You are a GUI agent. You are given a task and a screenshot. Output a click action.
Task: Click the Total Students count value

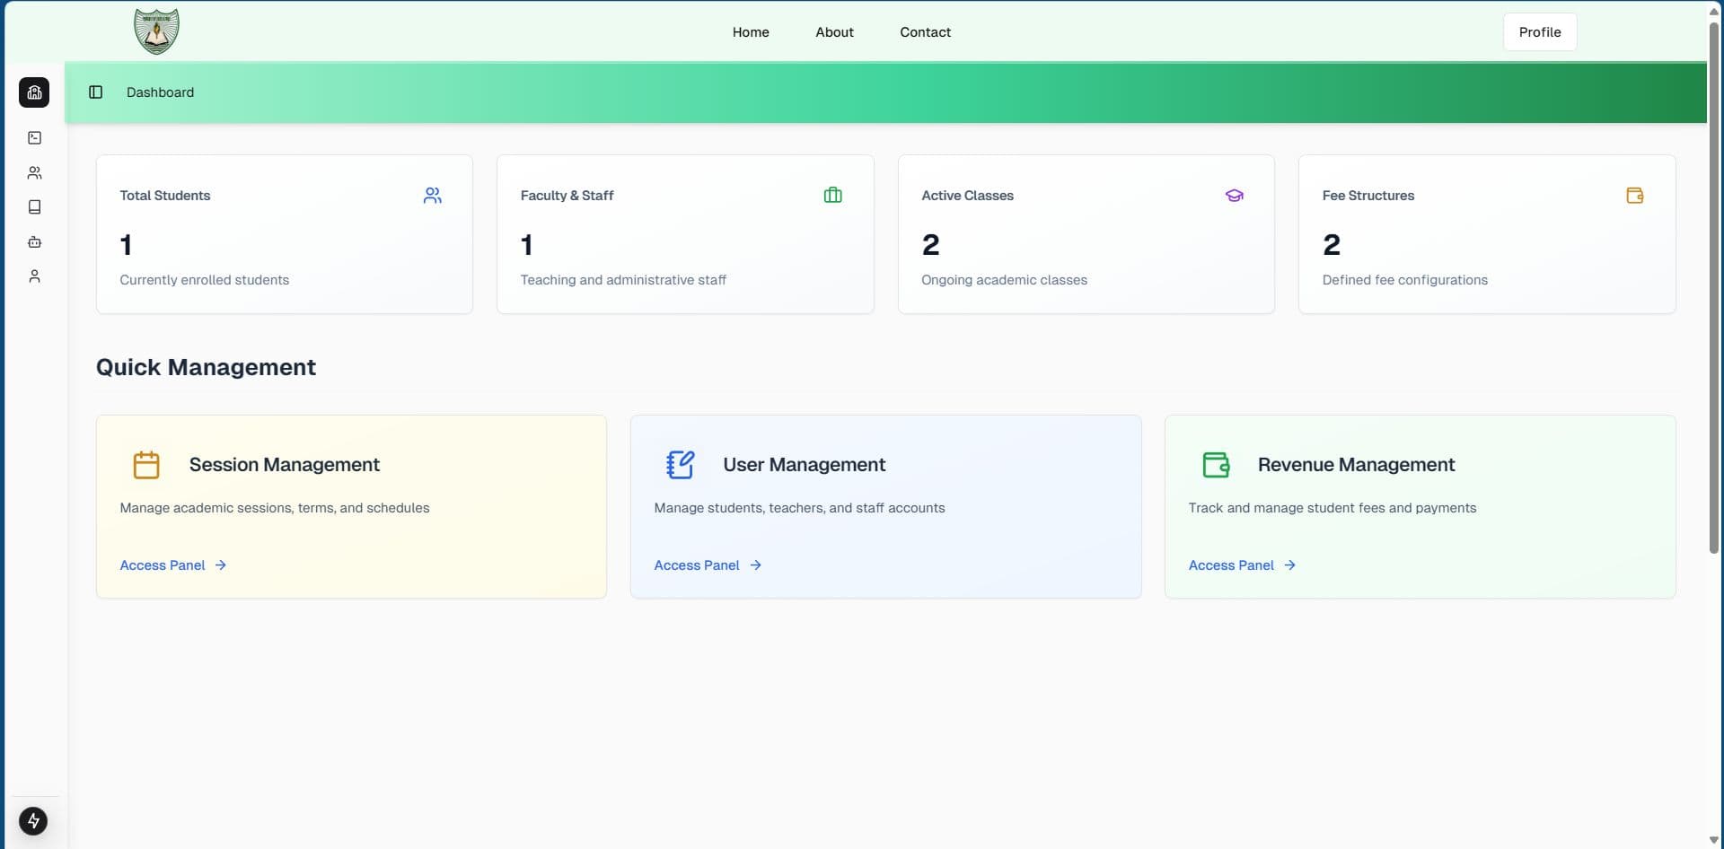click(126, 244)
